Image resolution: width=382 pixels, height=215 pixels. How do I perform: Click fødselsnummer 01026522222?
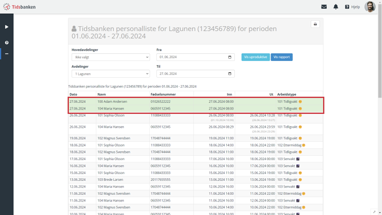(160, 101)
